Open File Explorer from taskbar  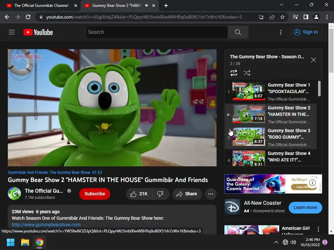click(x=25, y=242)
